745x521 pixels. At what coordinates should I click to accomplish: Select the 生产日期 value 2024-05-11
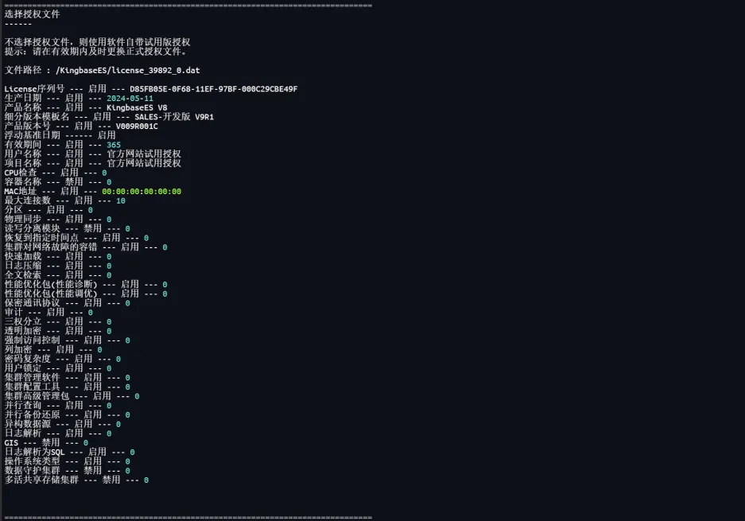pyautogui.click(x=130, y=99)
